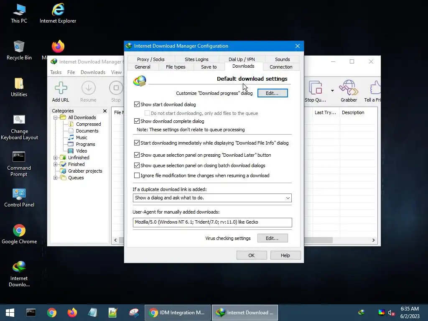
Task: Click the Stop Queue toolbar icon
Action: click(x=315, y=92)
